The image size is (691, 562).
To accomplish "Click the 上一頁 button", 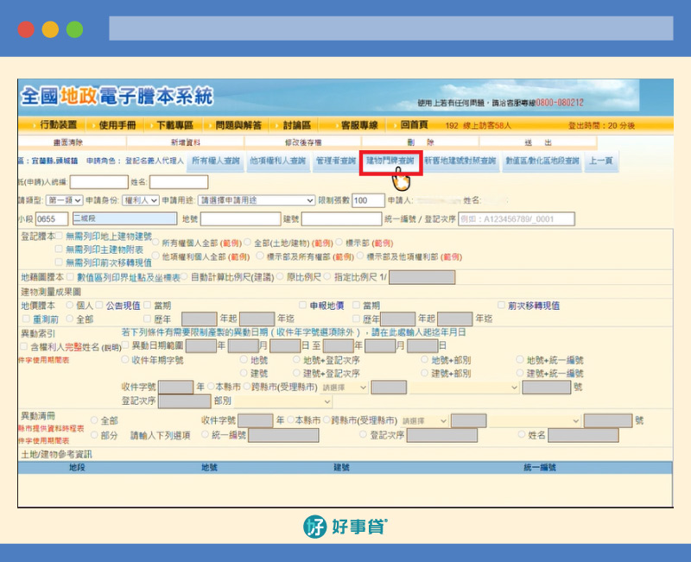I will (x=601, y=161).
